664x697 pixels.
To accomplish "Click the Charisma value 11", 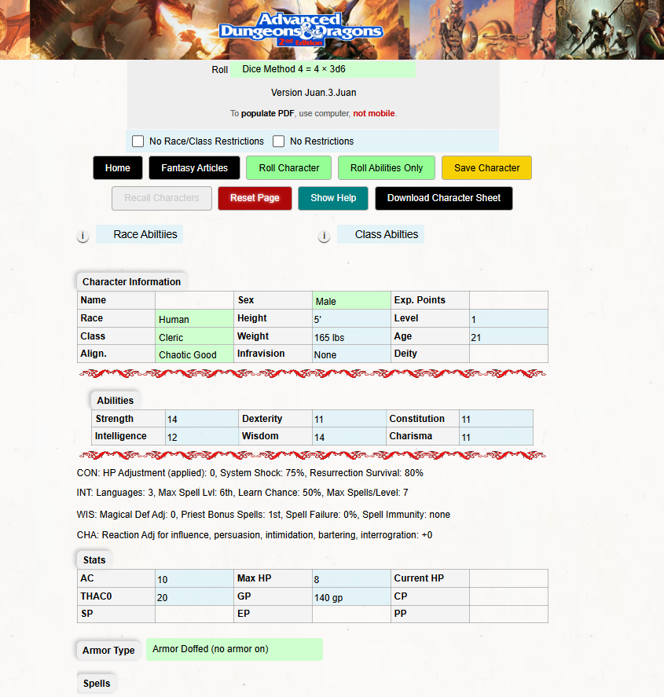I will pos(496,437).
